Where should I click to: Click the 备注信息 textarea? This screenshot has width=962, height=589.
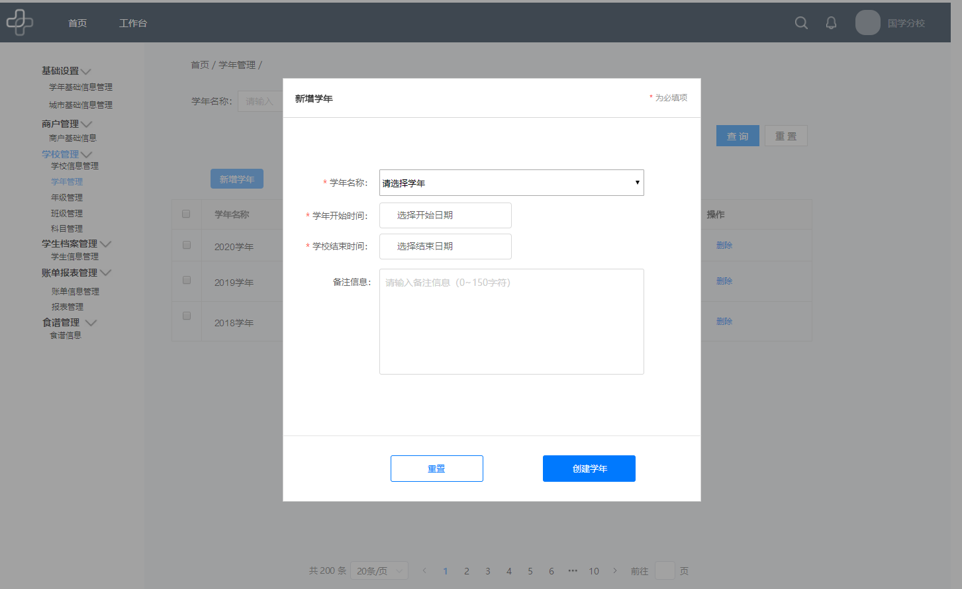coord(512,322)
